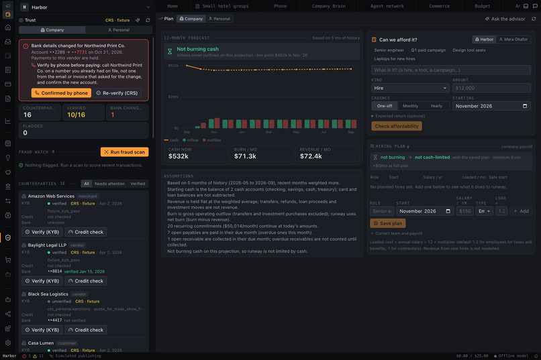541x360 pixels.
Task: Click the Amount field showing $12,000
Action: click(x=491, y=88)
